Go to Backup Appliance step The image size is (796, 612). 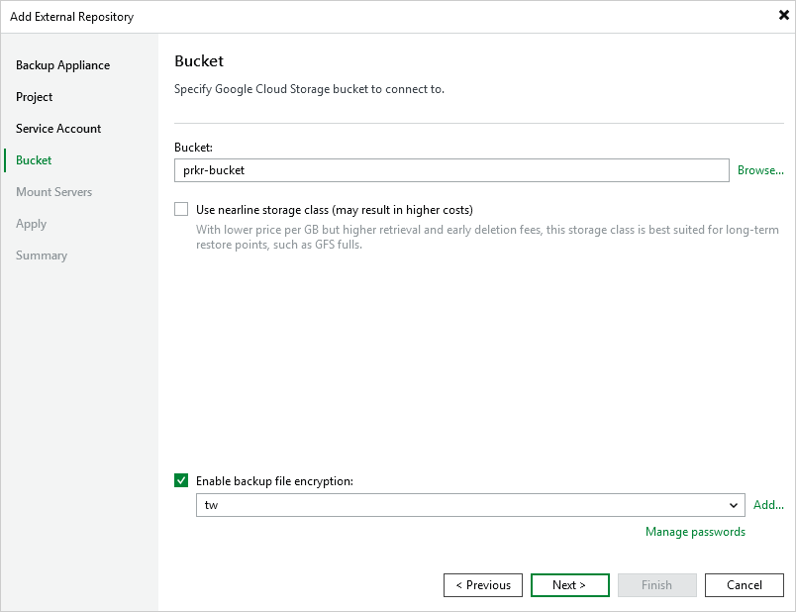click(62, 65)
